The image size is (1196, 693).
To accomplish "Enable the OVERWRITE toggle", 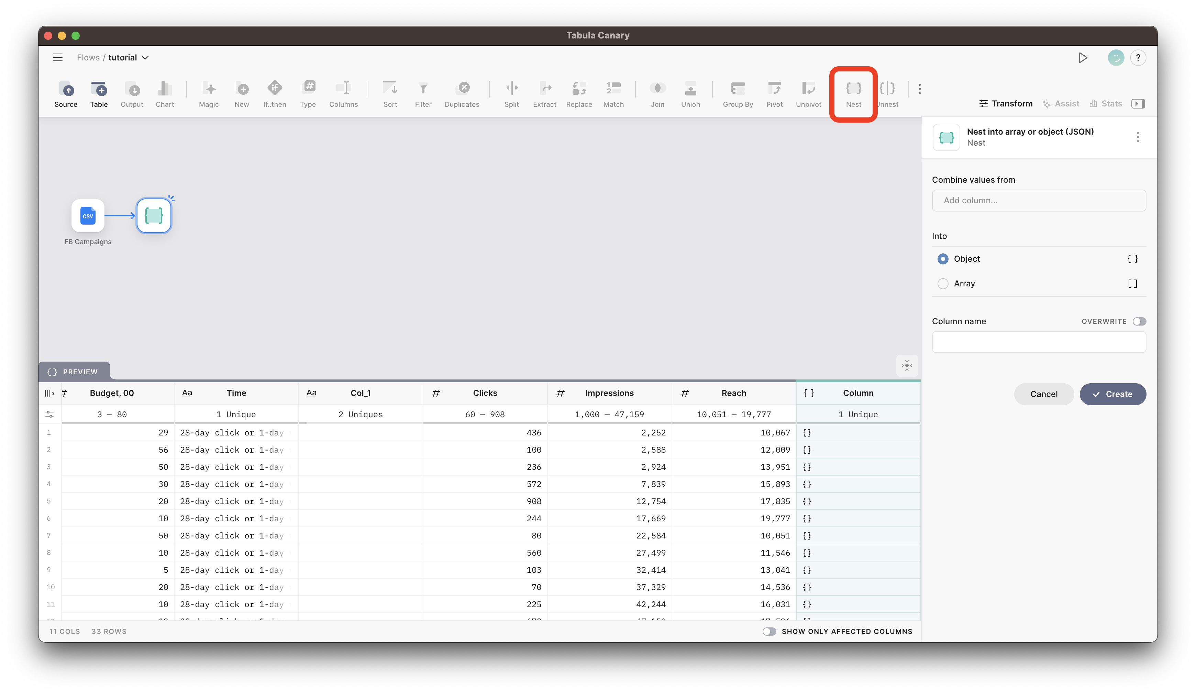I will coord(1139,321).
